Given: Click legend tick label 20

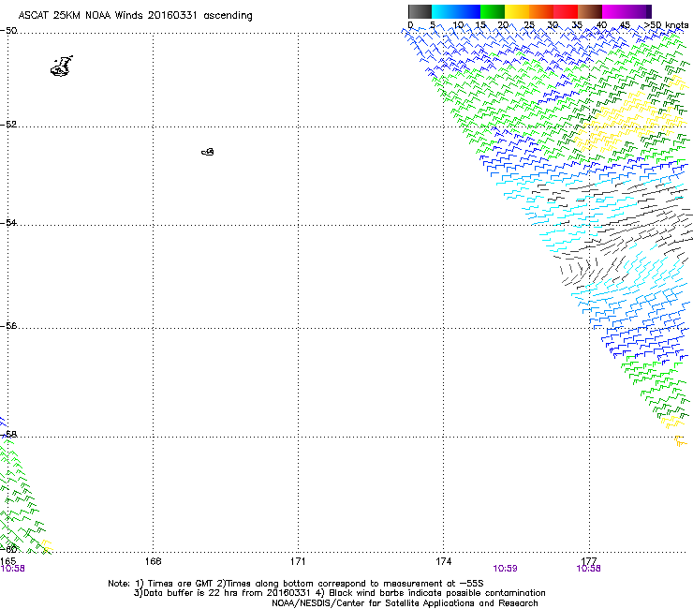Looking at the screenshot, I should click(x=503, y=24).
